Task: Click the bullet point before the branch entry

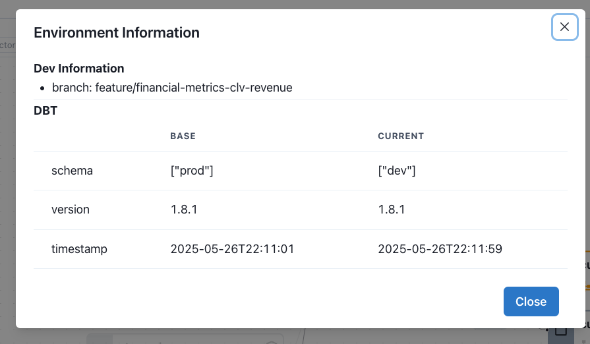Action: point(43,88)
